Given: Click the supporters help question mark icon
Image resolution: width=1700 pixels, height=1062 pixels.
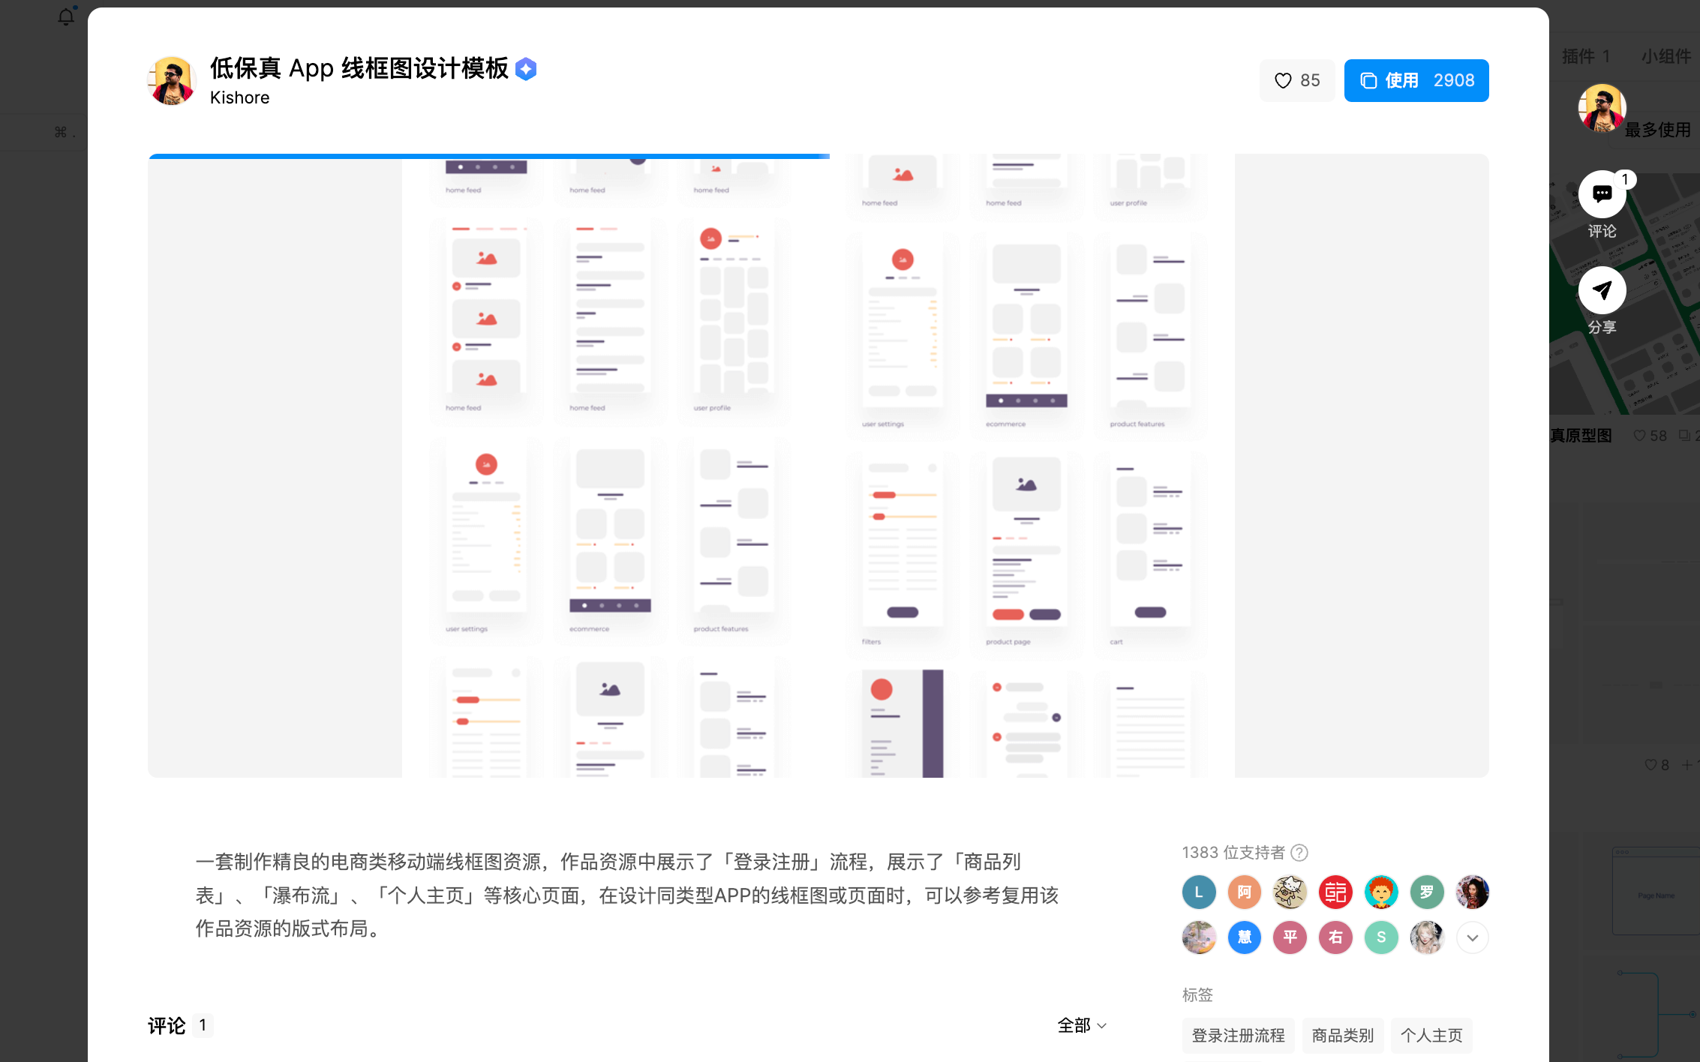Looking at the screenshot, I should pos(1299,853).
